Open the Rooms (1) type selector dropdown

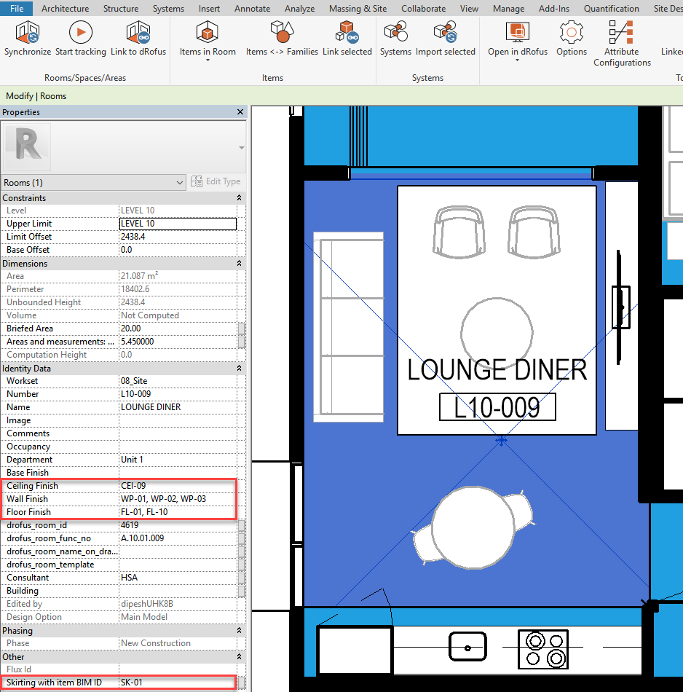[x=94, y=182]
